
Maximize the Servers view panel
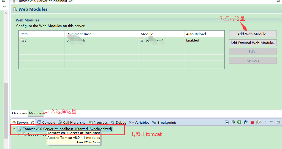pyautogui.click(x=278, y=122)
